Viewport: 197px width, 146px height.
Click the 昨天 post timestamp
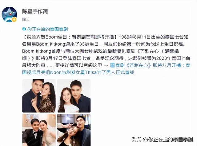click(26, 19)
